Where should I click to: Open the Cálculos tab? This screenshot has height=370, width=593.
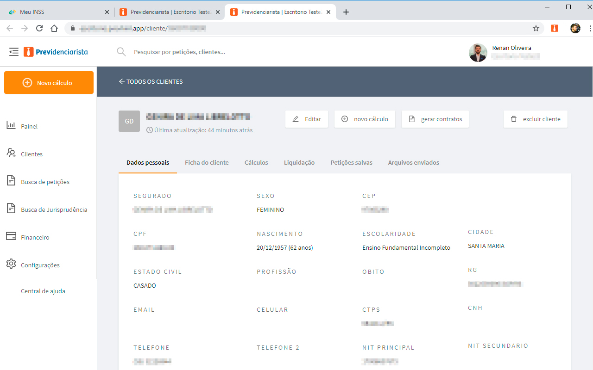tap(256, 162)
